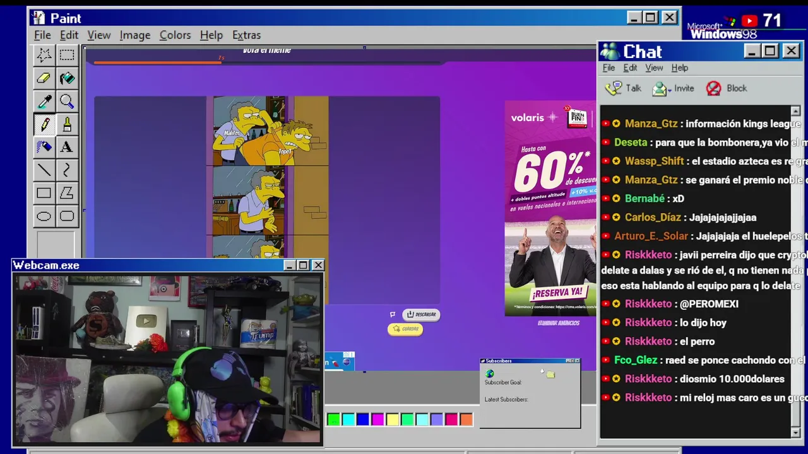This screenshot has height=454, width=808.
Task: Pick the Ellipse shape tool
Action: 44,216
